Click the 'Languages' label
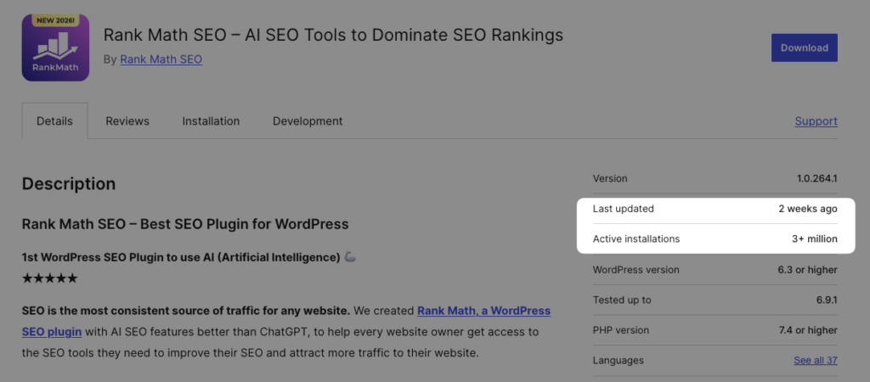870x382 pixels. 619,361
